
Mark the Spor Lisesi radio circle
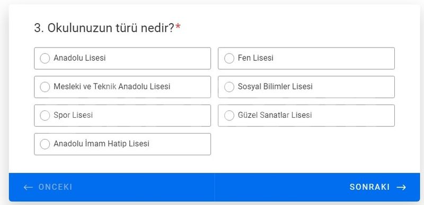coord(45,116)
